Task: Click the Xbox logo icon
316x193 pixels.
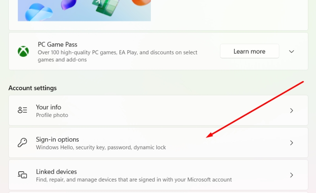Action: [23, 52]
